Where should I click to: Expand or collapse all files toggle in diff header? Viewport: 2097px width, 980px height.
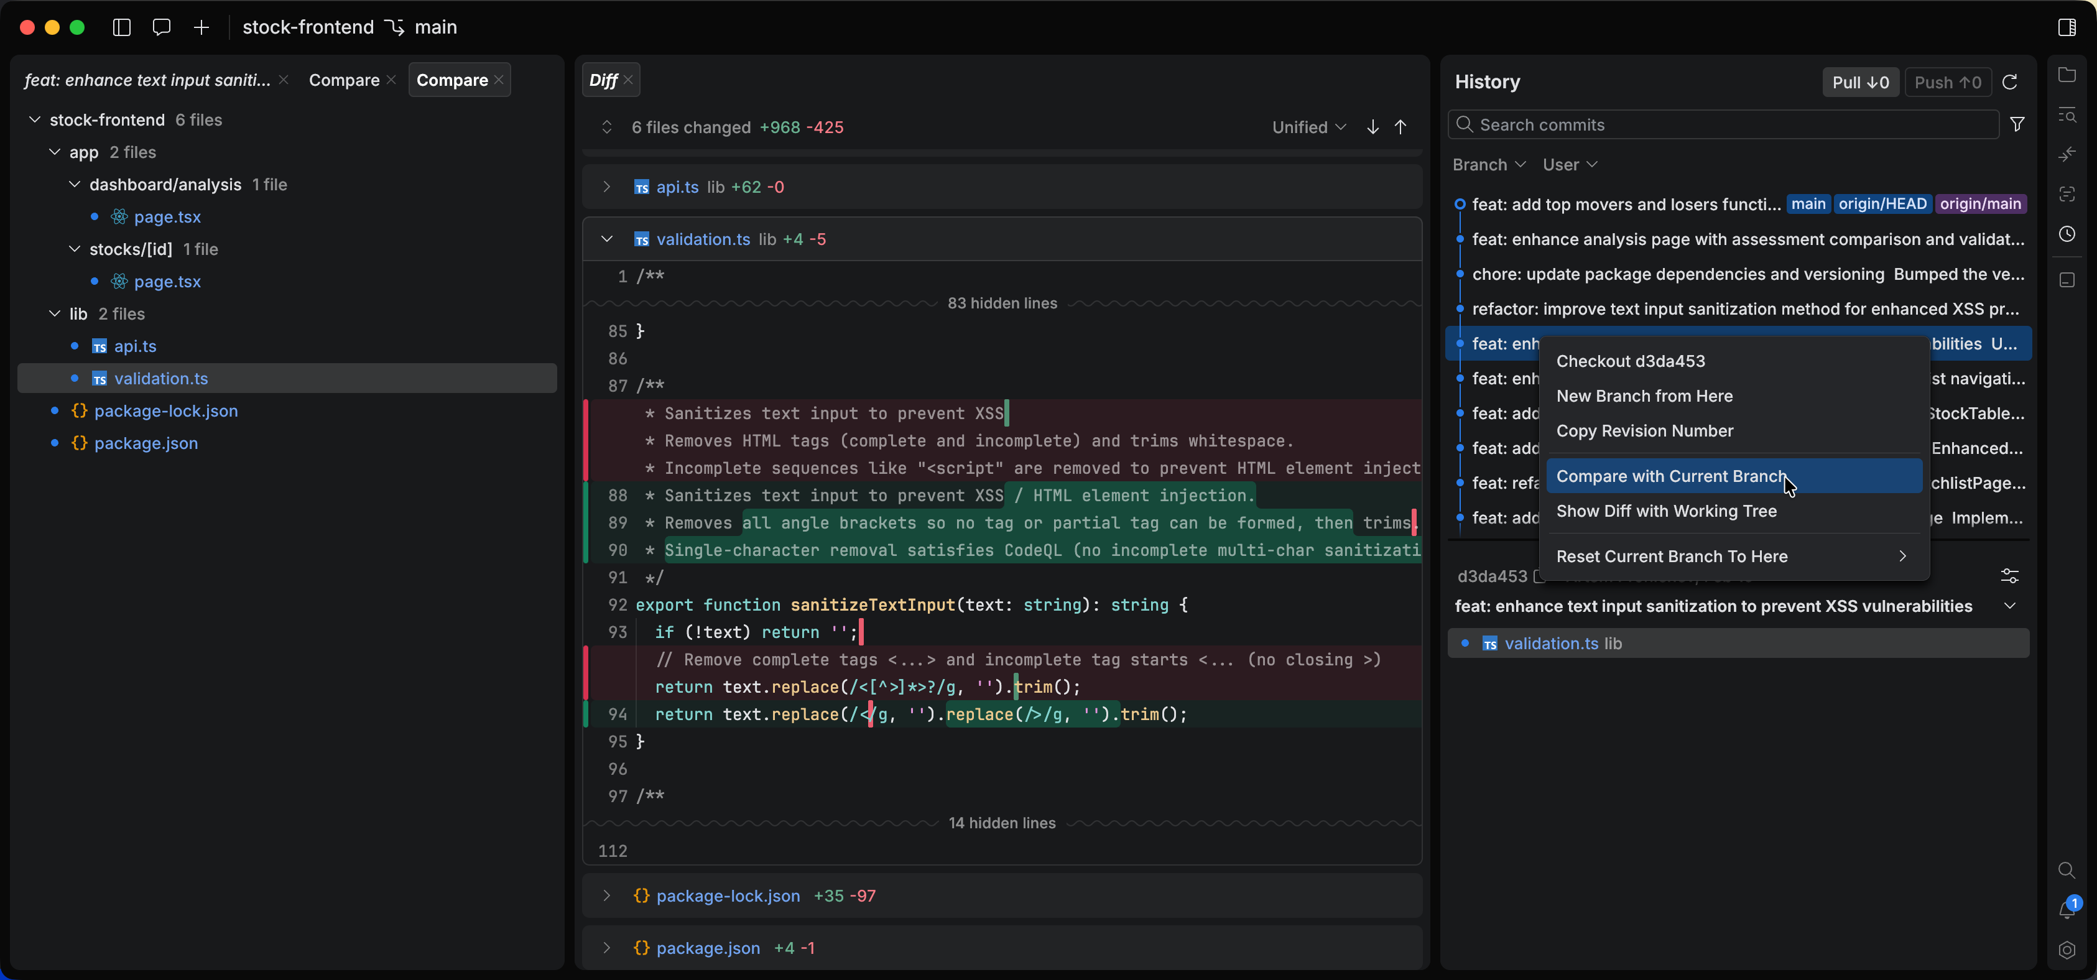[x=606, y=127]
